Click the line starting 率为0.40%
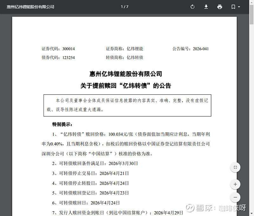254x216 pixels. (x=126, y=144)
